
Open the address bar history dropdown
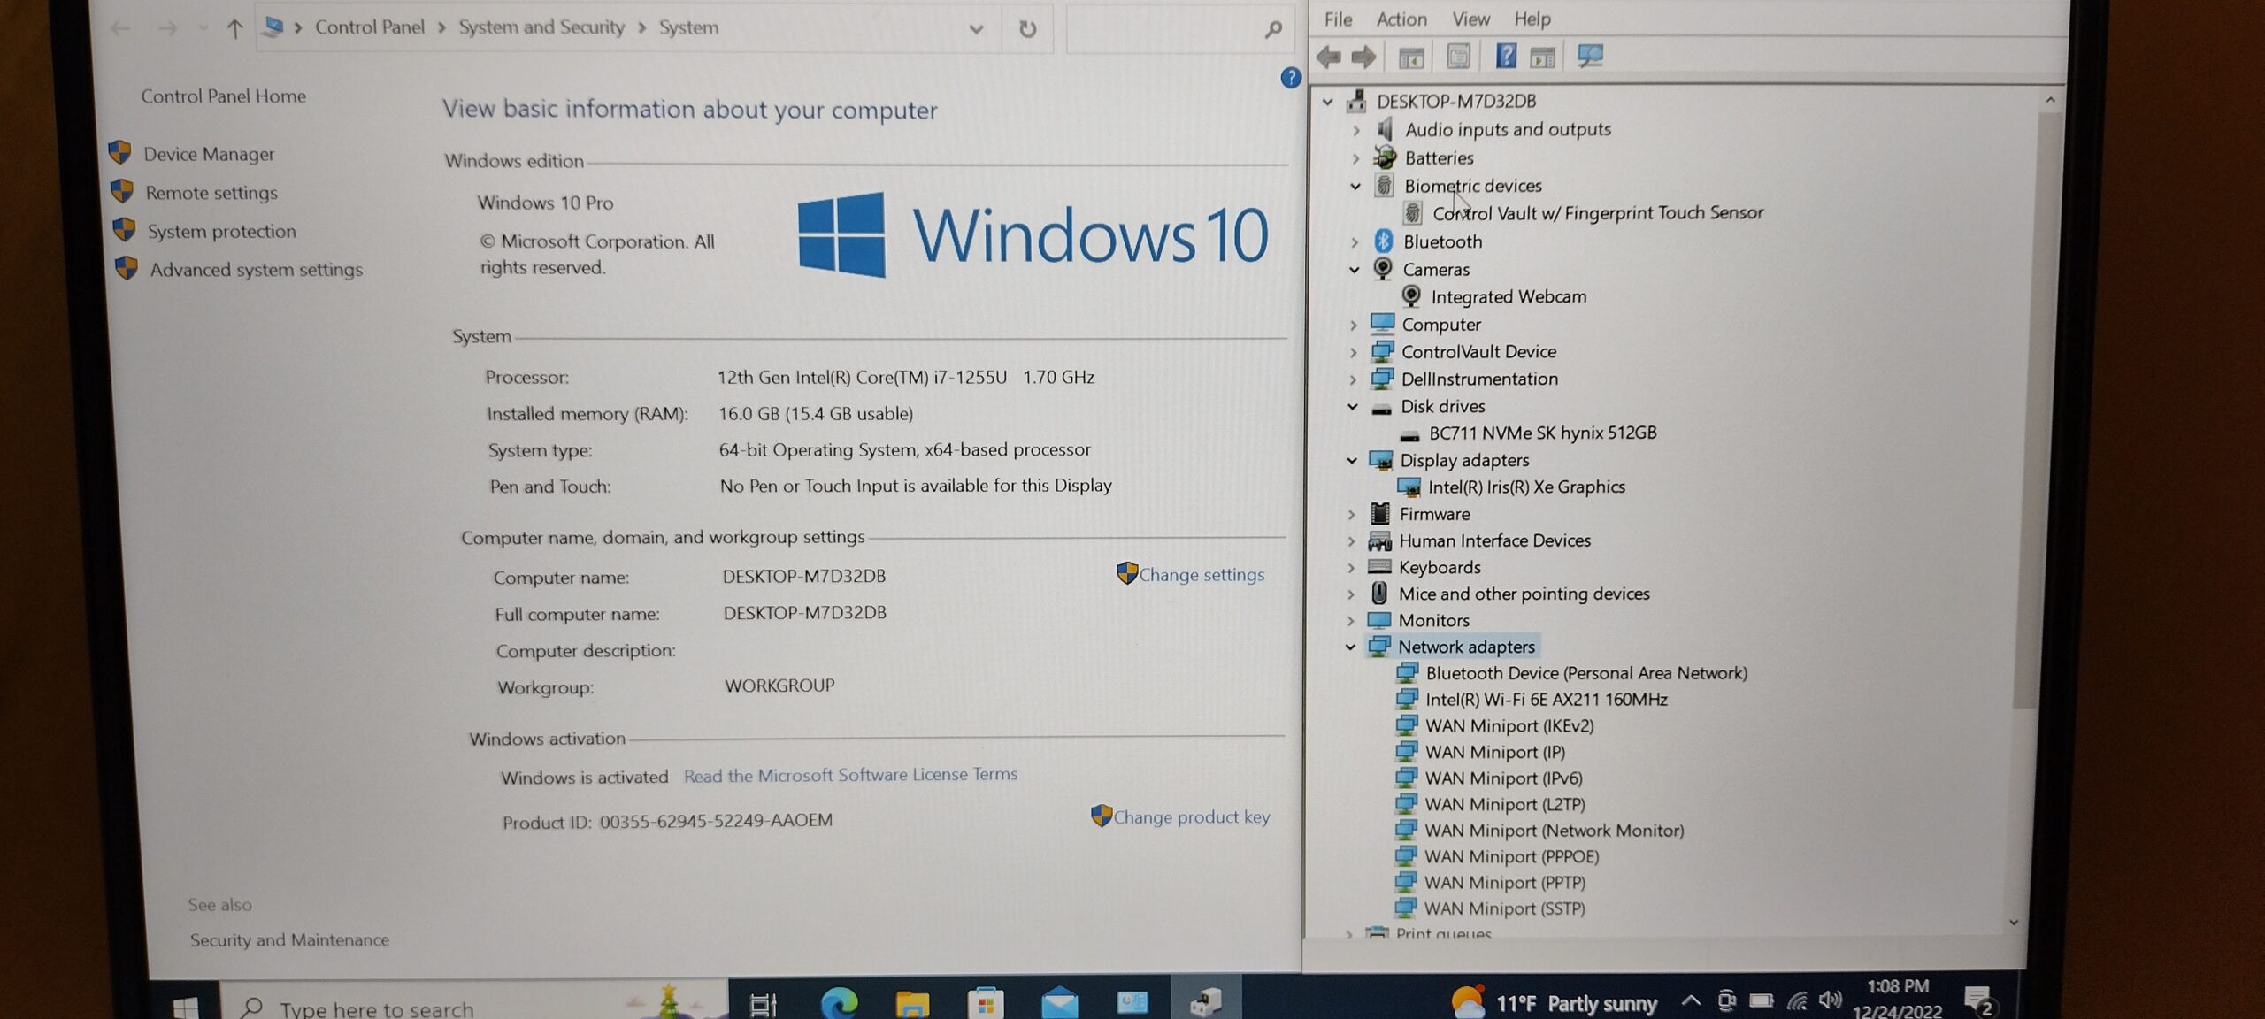(x=976, y=29)
